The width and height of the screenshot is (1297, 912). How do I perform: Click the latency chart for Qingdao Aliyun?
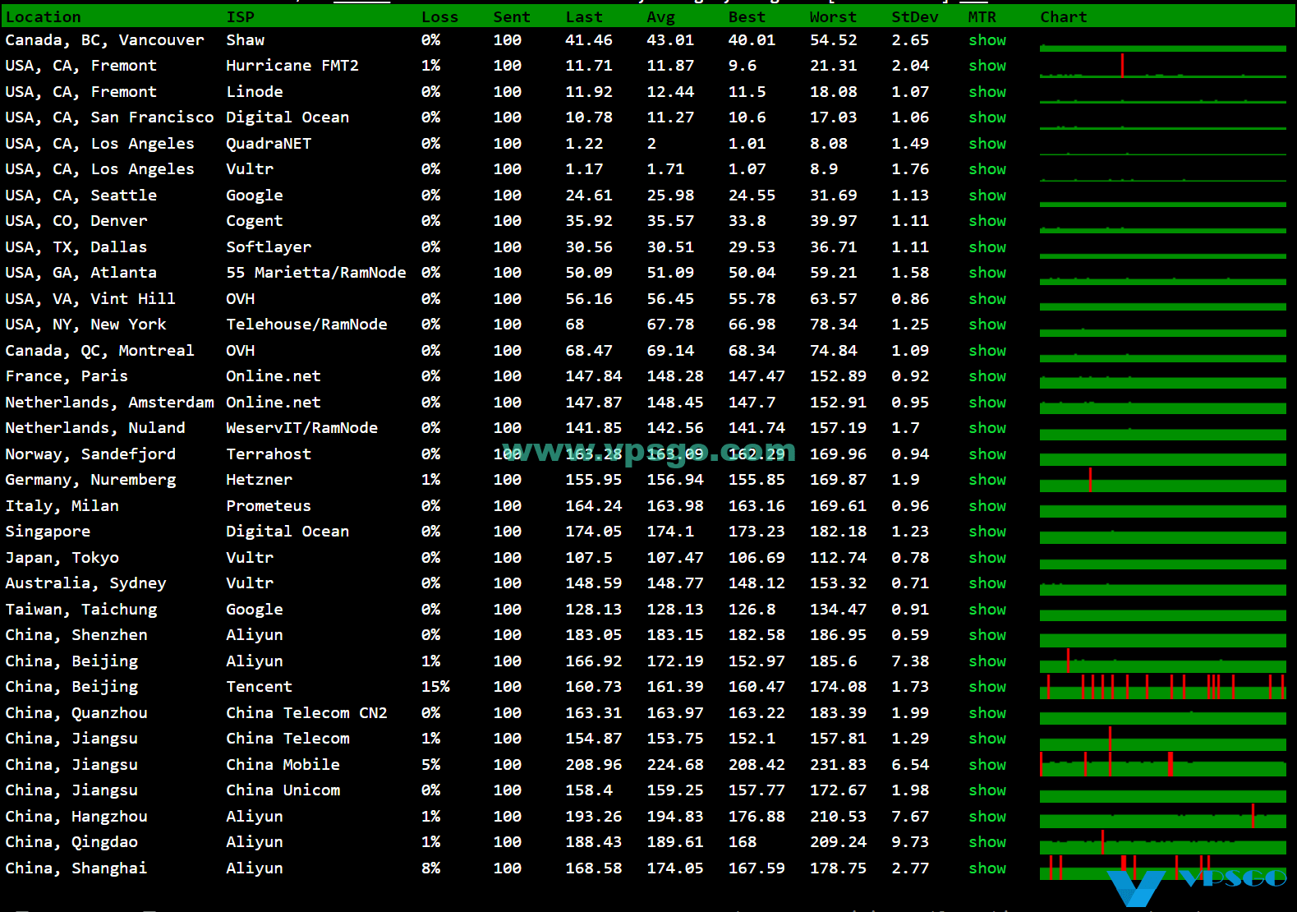1162,842
